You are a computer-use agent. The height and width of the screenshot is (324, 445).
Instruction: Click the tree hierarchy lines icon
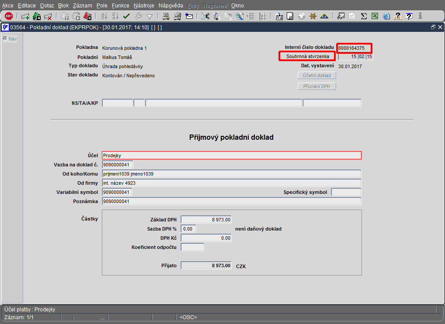(262, 17)
